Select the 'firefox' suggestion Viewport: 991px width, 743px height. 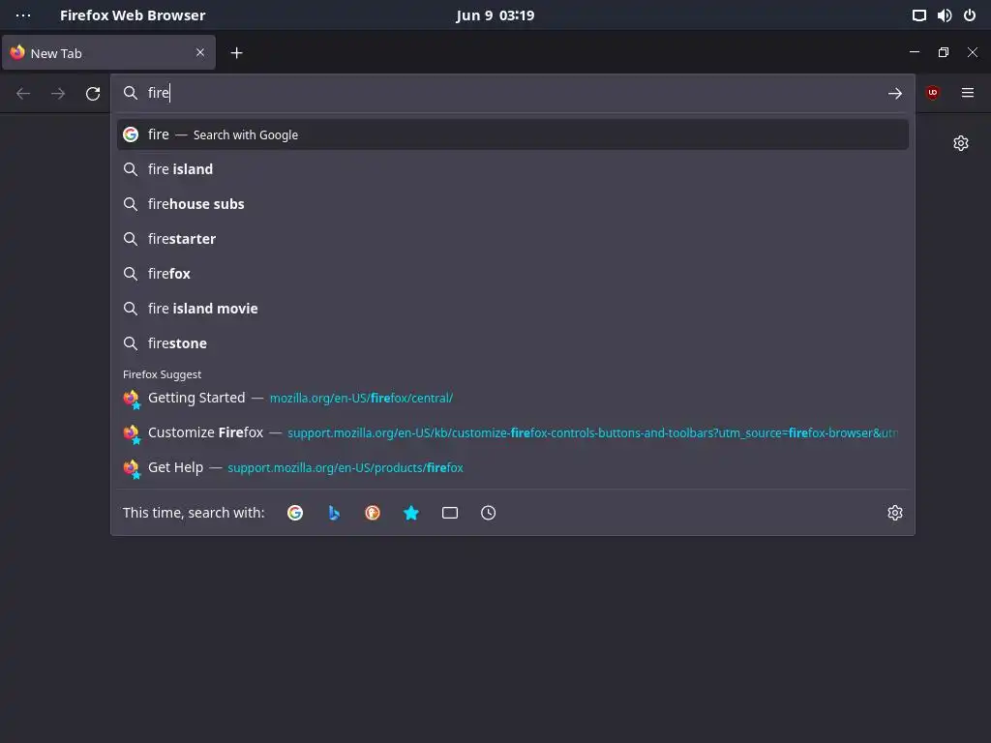tap(513, 274)
